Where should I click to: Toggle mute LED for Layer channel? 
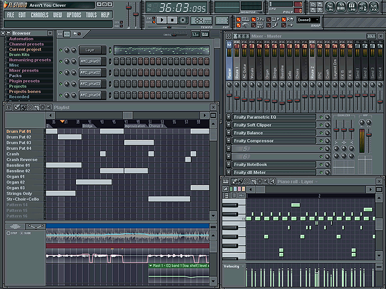point(60,50)
